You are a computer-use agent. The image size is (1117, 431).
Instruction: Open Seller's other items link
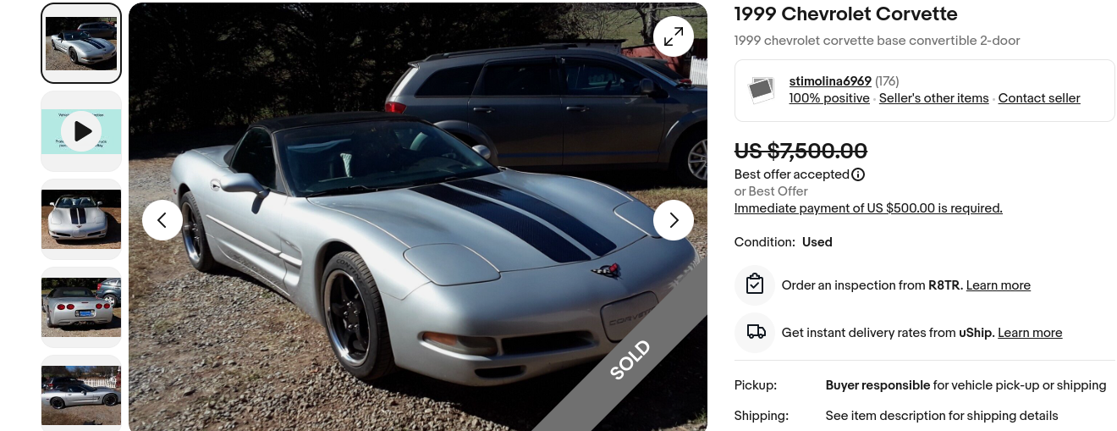point(934,98)
